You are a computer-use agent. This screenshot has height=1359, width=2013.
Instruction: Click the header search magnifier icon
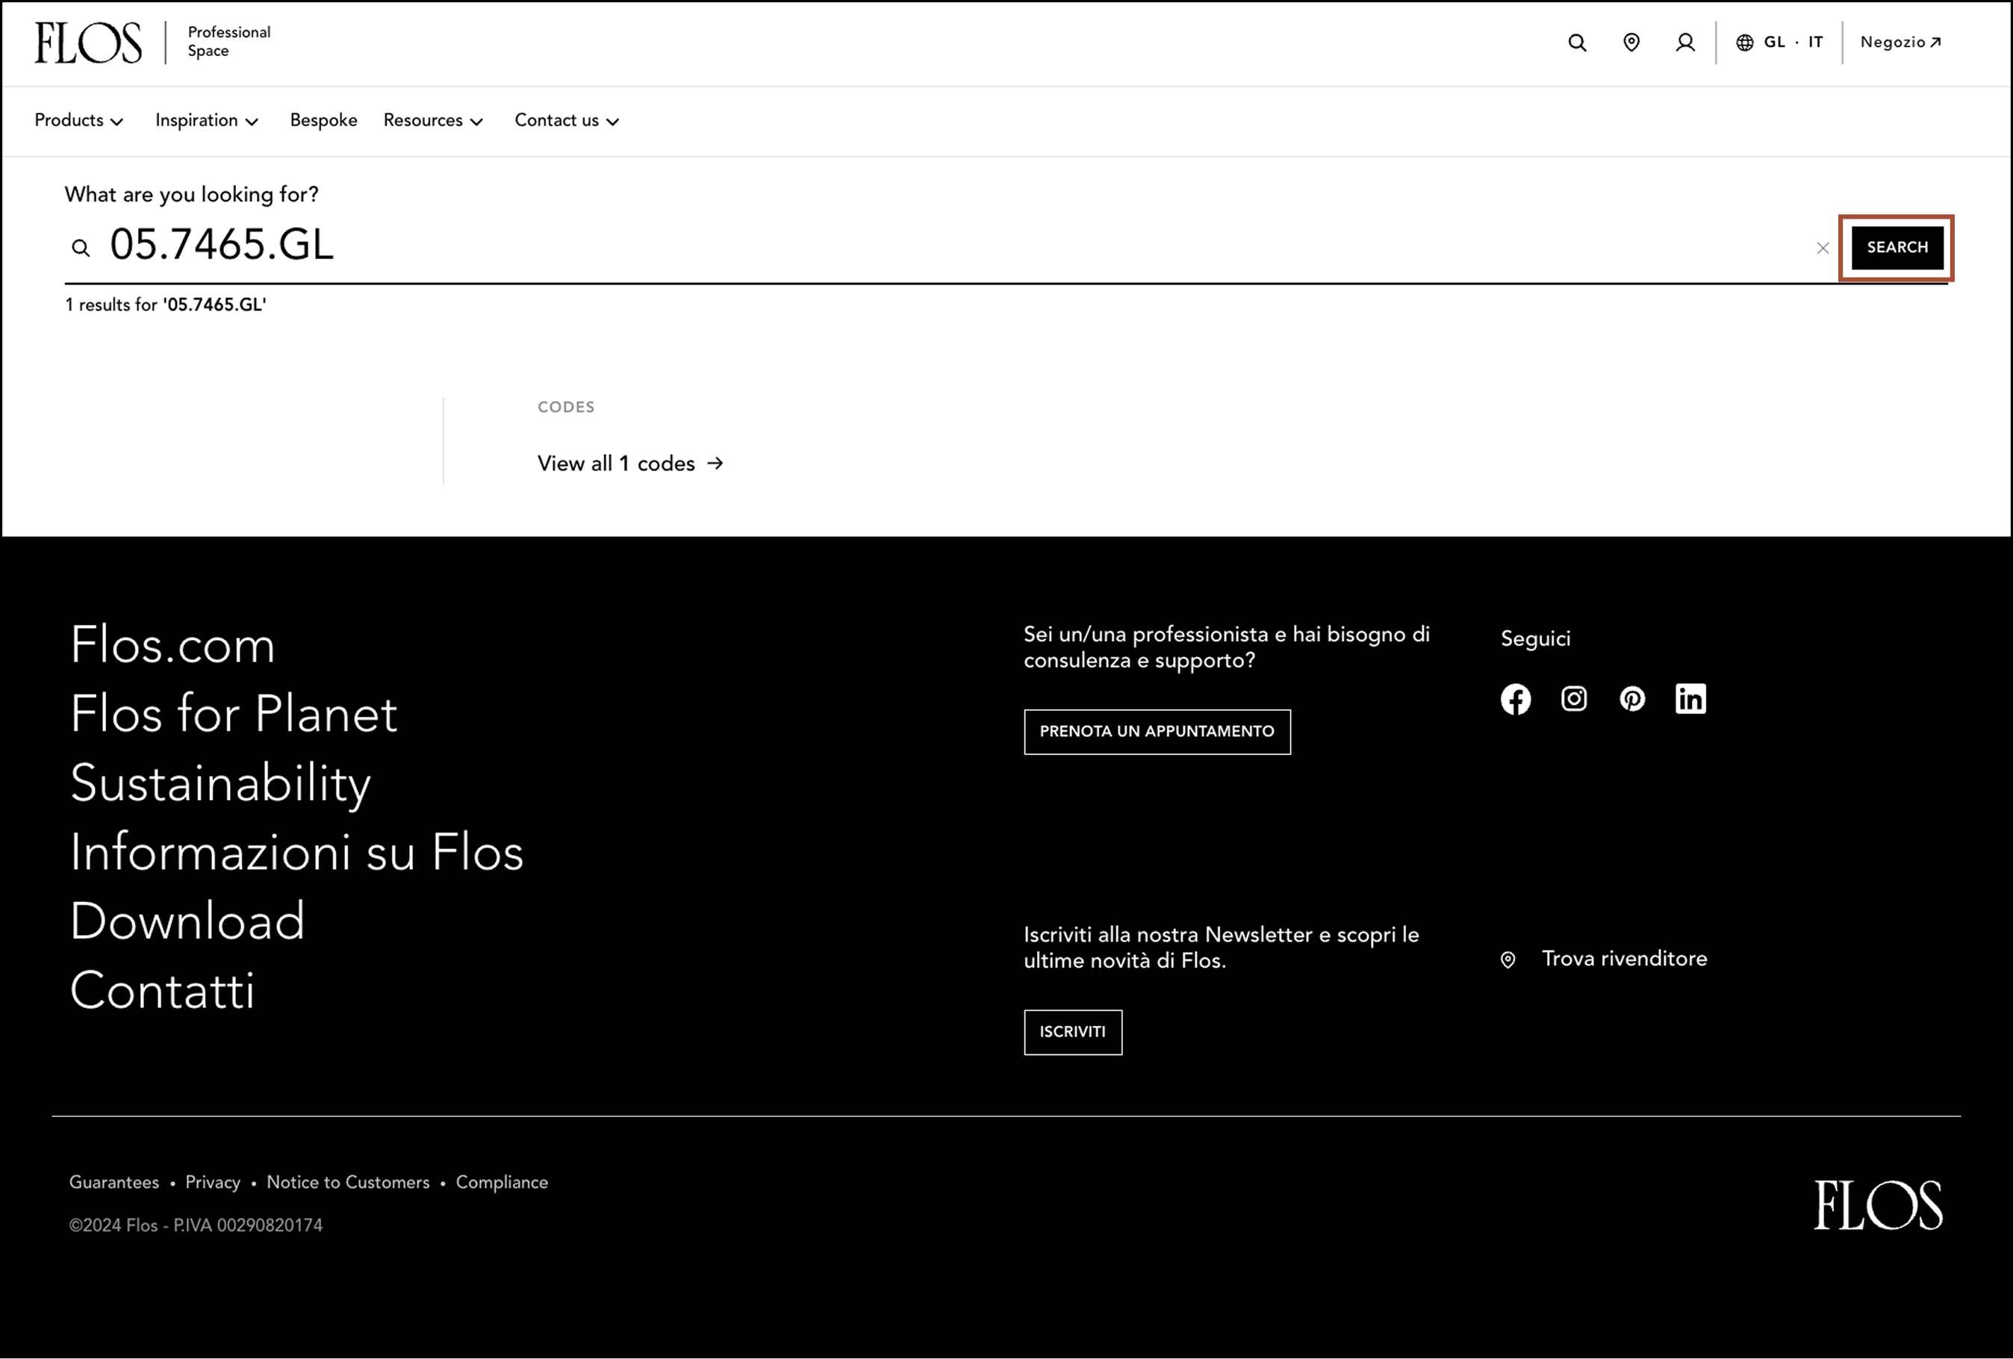coord(1577,43)
